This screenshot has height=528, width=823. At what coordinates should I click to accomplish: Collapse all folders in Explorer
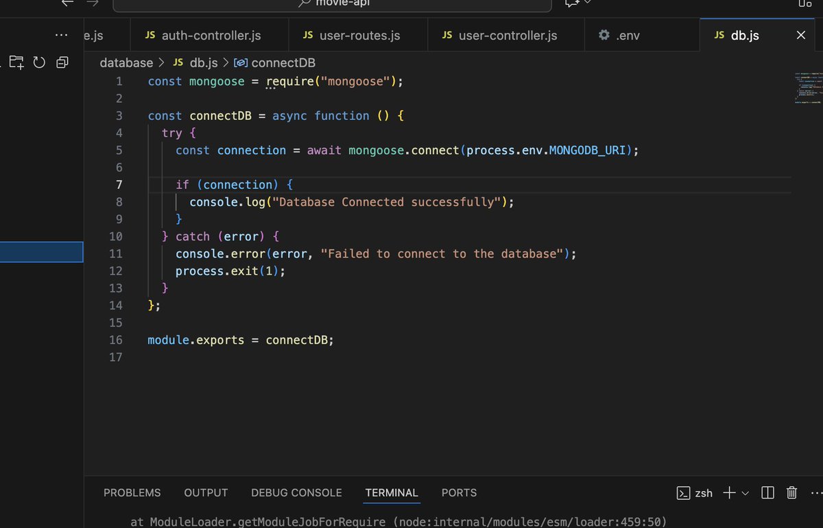(62, 62)
